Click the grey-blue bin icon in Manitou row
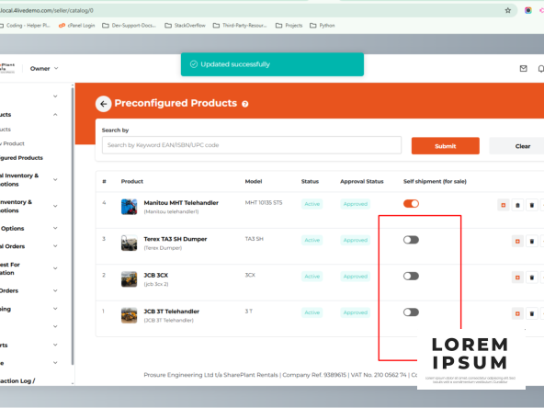This screenshot has width=544, height=408. (x=517, y=205)
